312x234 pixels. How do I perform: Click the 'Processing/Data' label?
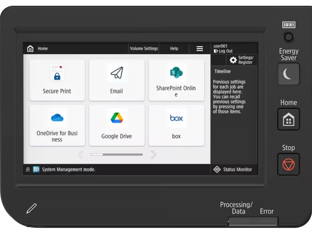(236, 208)
